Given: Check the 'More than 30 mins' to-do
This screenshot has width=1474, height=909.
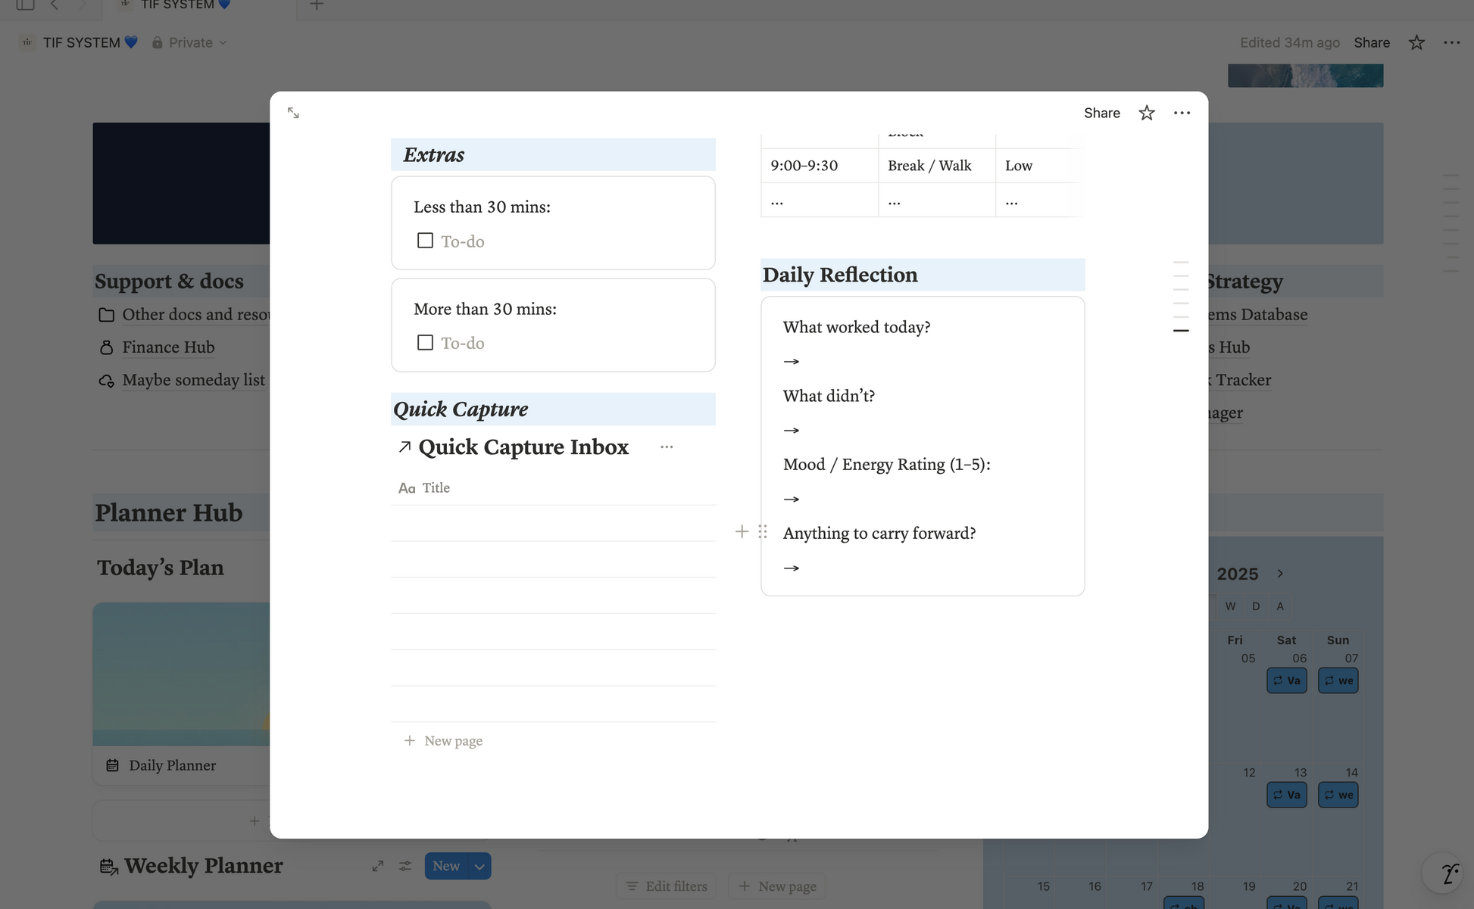Looking at the screenshot, I should pos(425,343).
